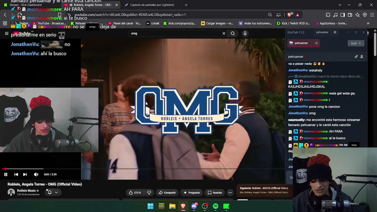Open the Panel del canal bookmark
The image size is (377, 212).
coord(125,23)
